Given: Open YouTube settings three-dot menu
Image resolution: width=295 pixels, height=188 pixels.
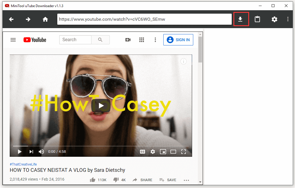Looking at the screenshot, I should point(155,40).
